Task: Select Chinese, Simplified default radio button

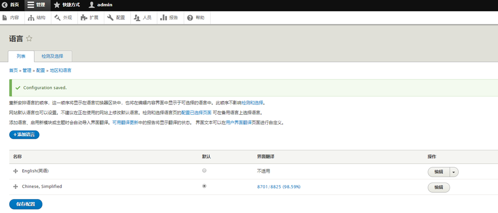Action: point(204,186)
